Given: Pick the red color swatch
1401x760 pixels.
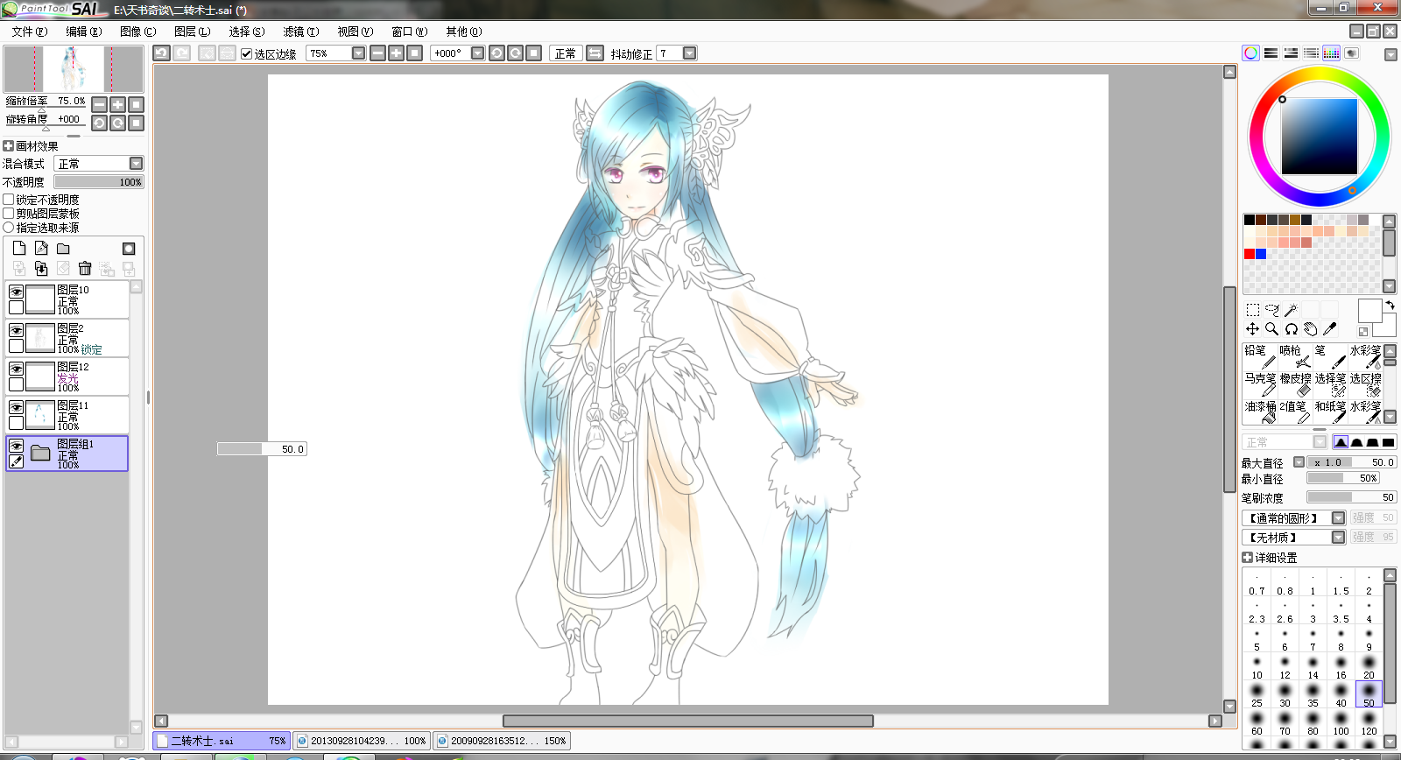Looking at the screenshot, I should (1250, 254).
